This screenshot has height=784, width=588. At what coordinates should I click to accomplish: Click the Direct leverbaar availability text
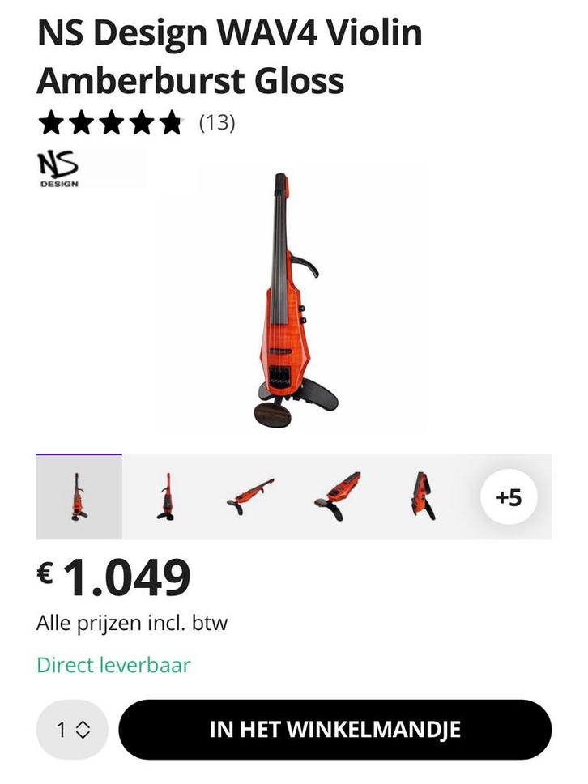tap(113, 666)
